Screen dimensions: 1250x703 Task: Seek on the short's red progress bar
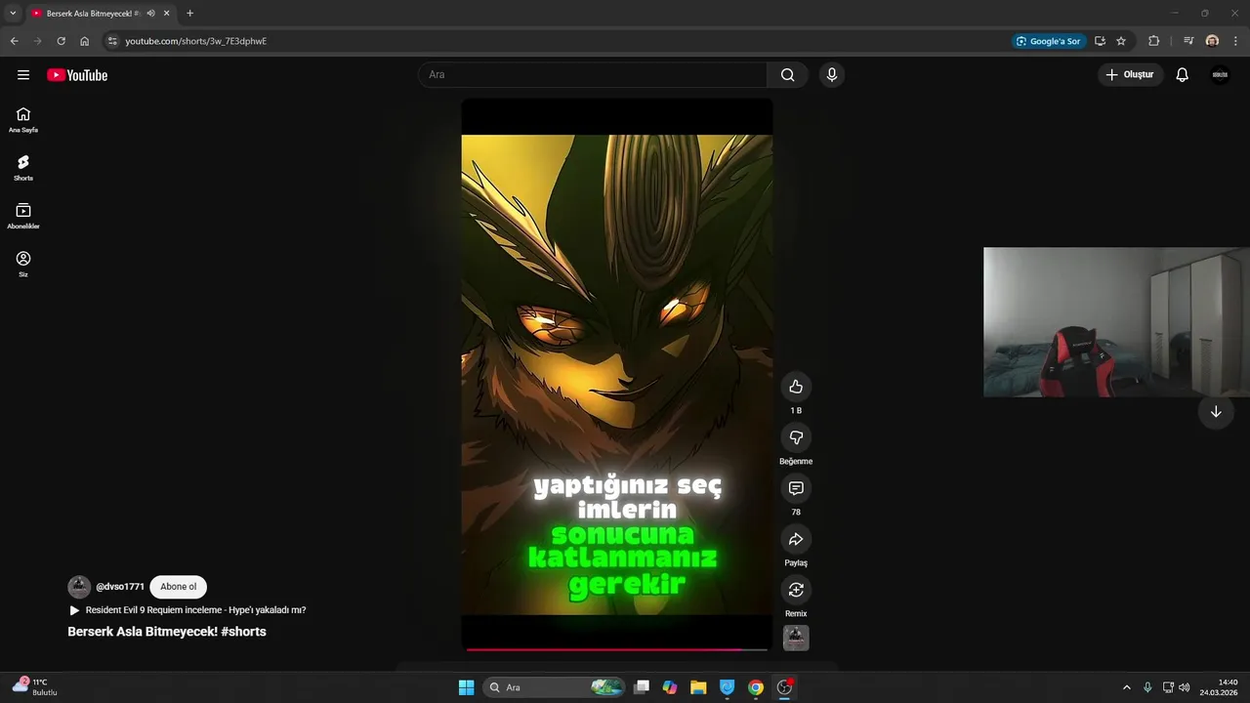click(617, 649)
